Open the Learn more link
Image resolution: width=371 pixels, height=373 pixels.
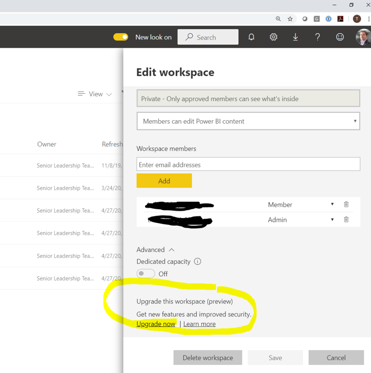pos(199,324)
